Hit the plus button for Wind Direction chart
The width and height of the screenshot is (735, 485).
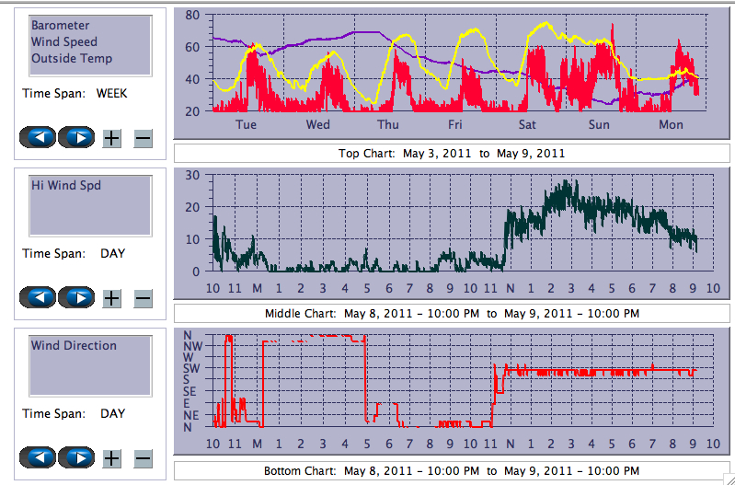[111, 457]
